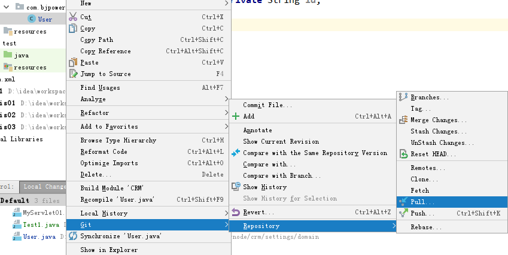Click the Synchronize 'User.java' icon

[74, 236]
